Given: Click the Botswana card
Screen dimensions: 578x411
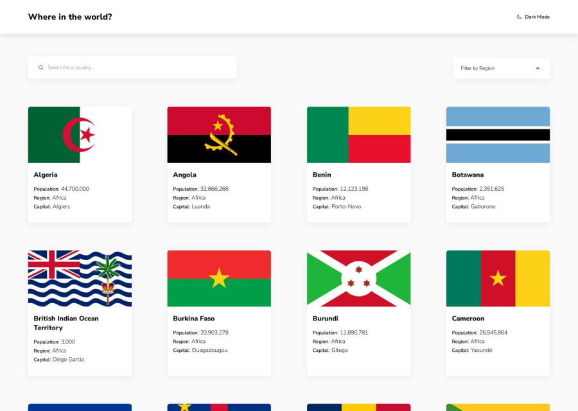Looking at the screenshot, I should click(x=497, y=164).
